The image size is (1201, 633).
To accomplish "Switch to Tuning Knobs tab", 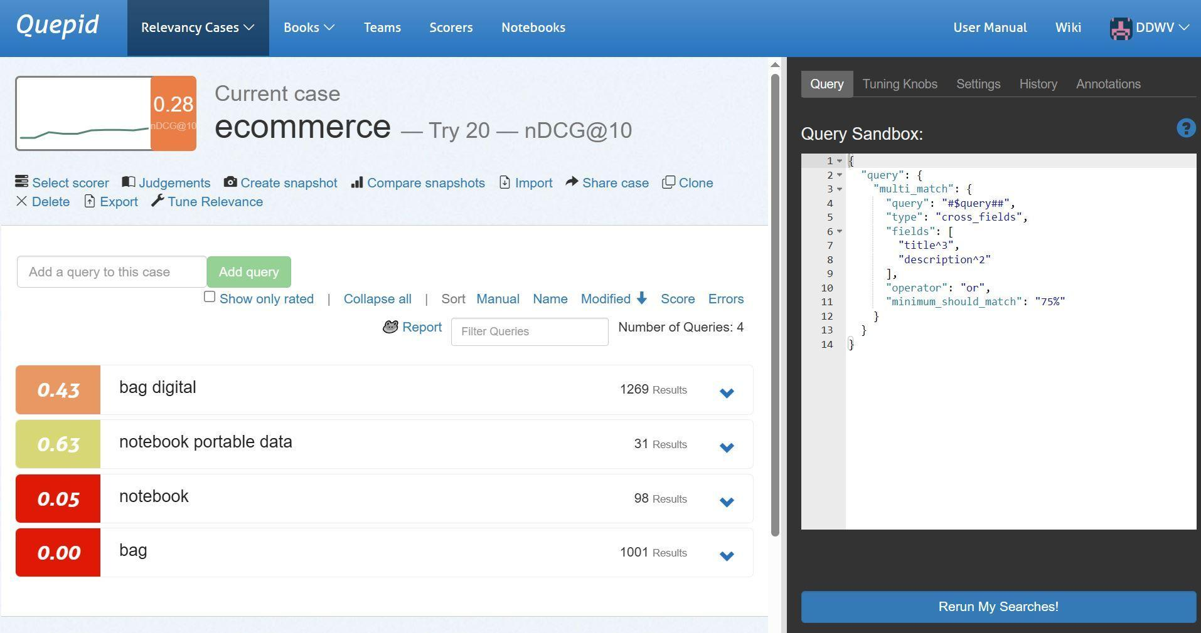I will coord(900,84).
